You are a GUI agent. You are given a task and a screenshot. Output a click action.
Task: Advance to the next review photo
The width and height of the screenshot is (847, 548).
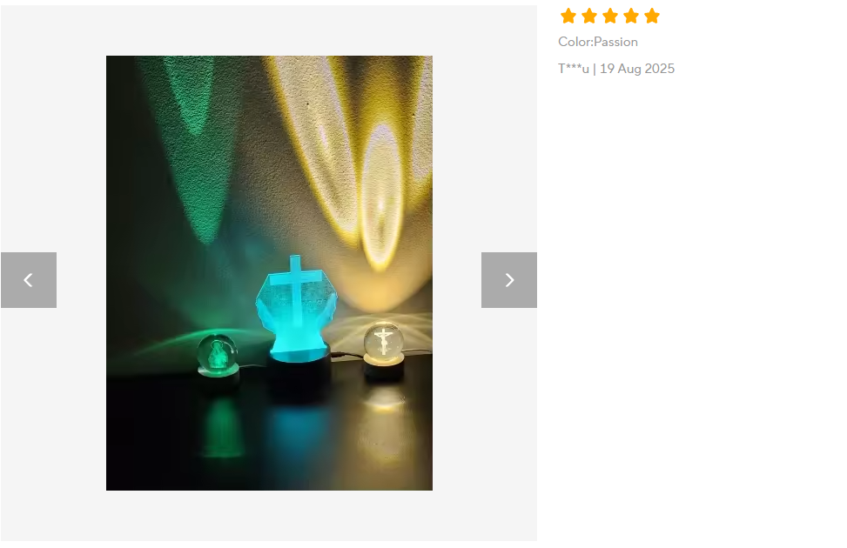[509, 280]
